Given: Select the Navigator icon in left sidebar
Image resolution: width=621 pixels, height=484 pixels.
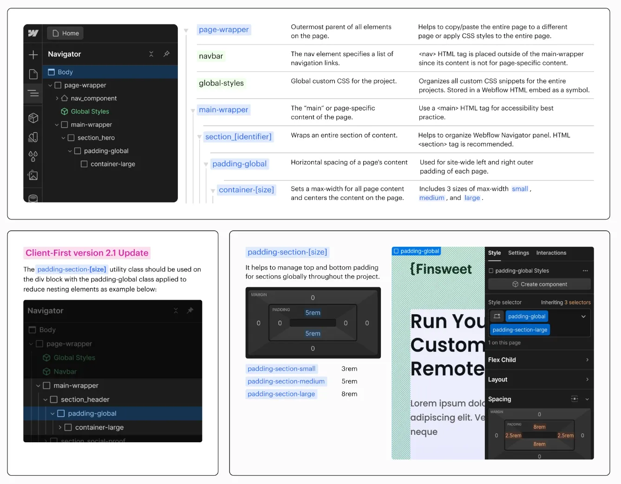Looking at the screenshot, I should [x=33, y=93].
